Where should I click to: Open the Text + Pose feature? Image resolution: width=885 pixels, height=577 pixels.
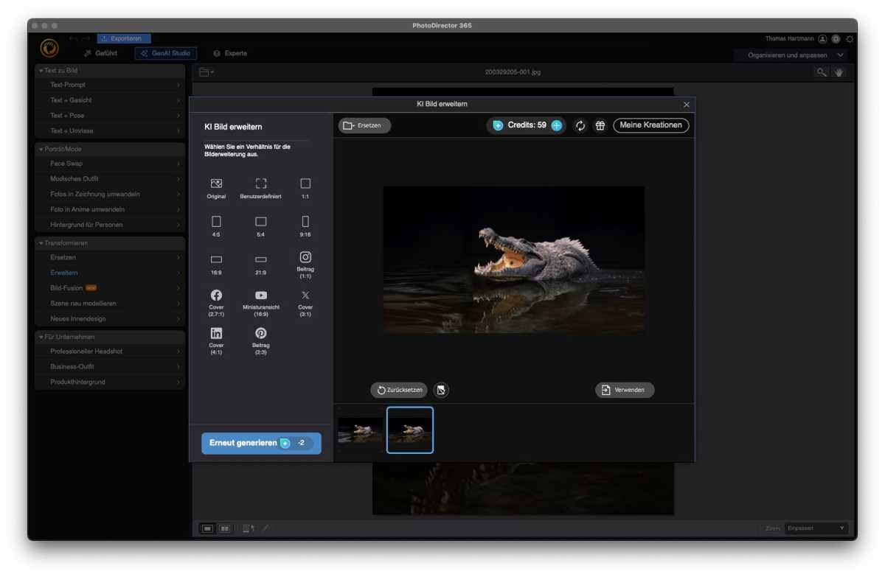click(x=110, y=116)
